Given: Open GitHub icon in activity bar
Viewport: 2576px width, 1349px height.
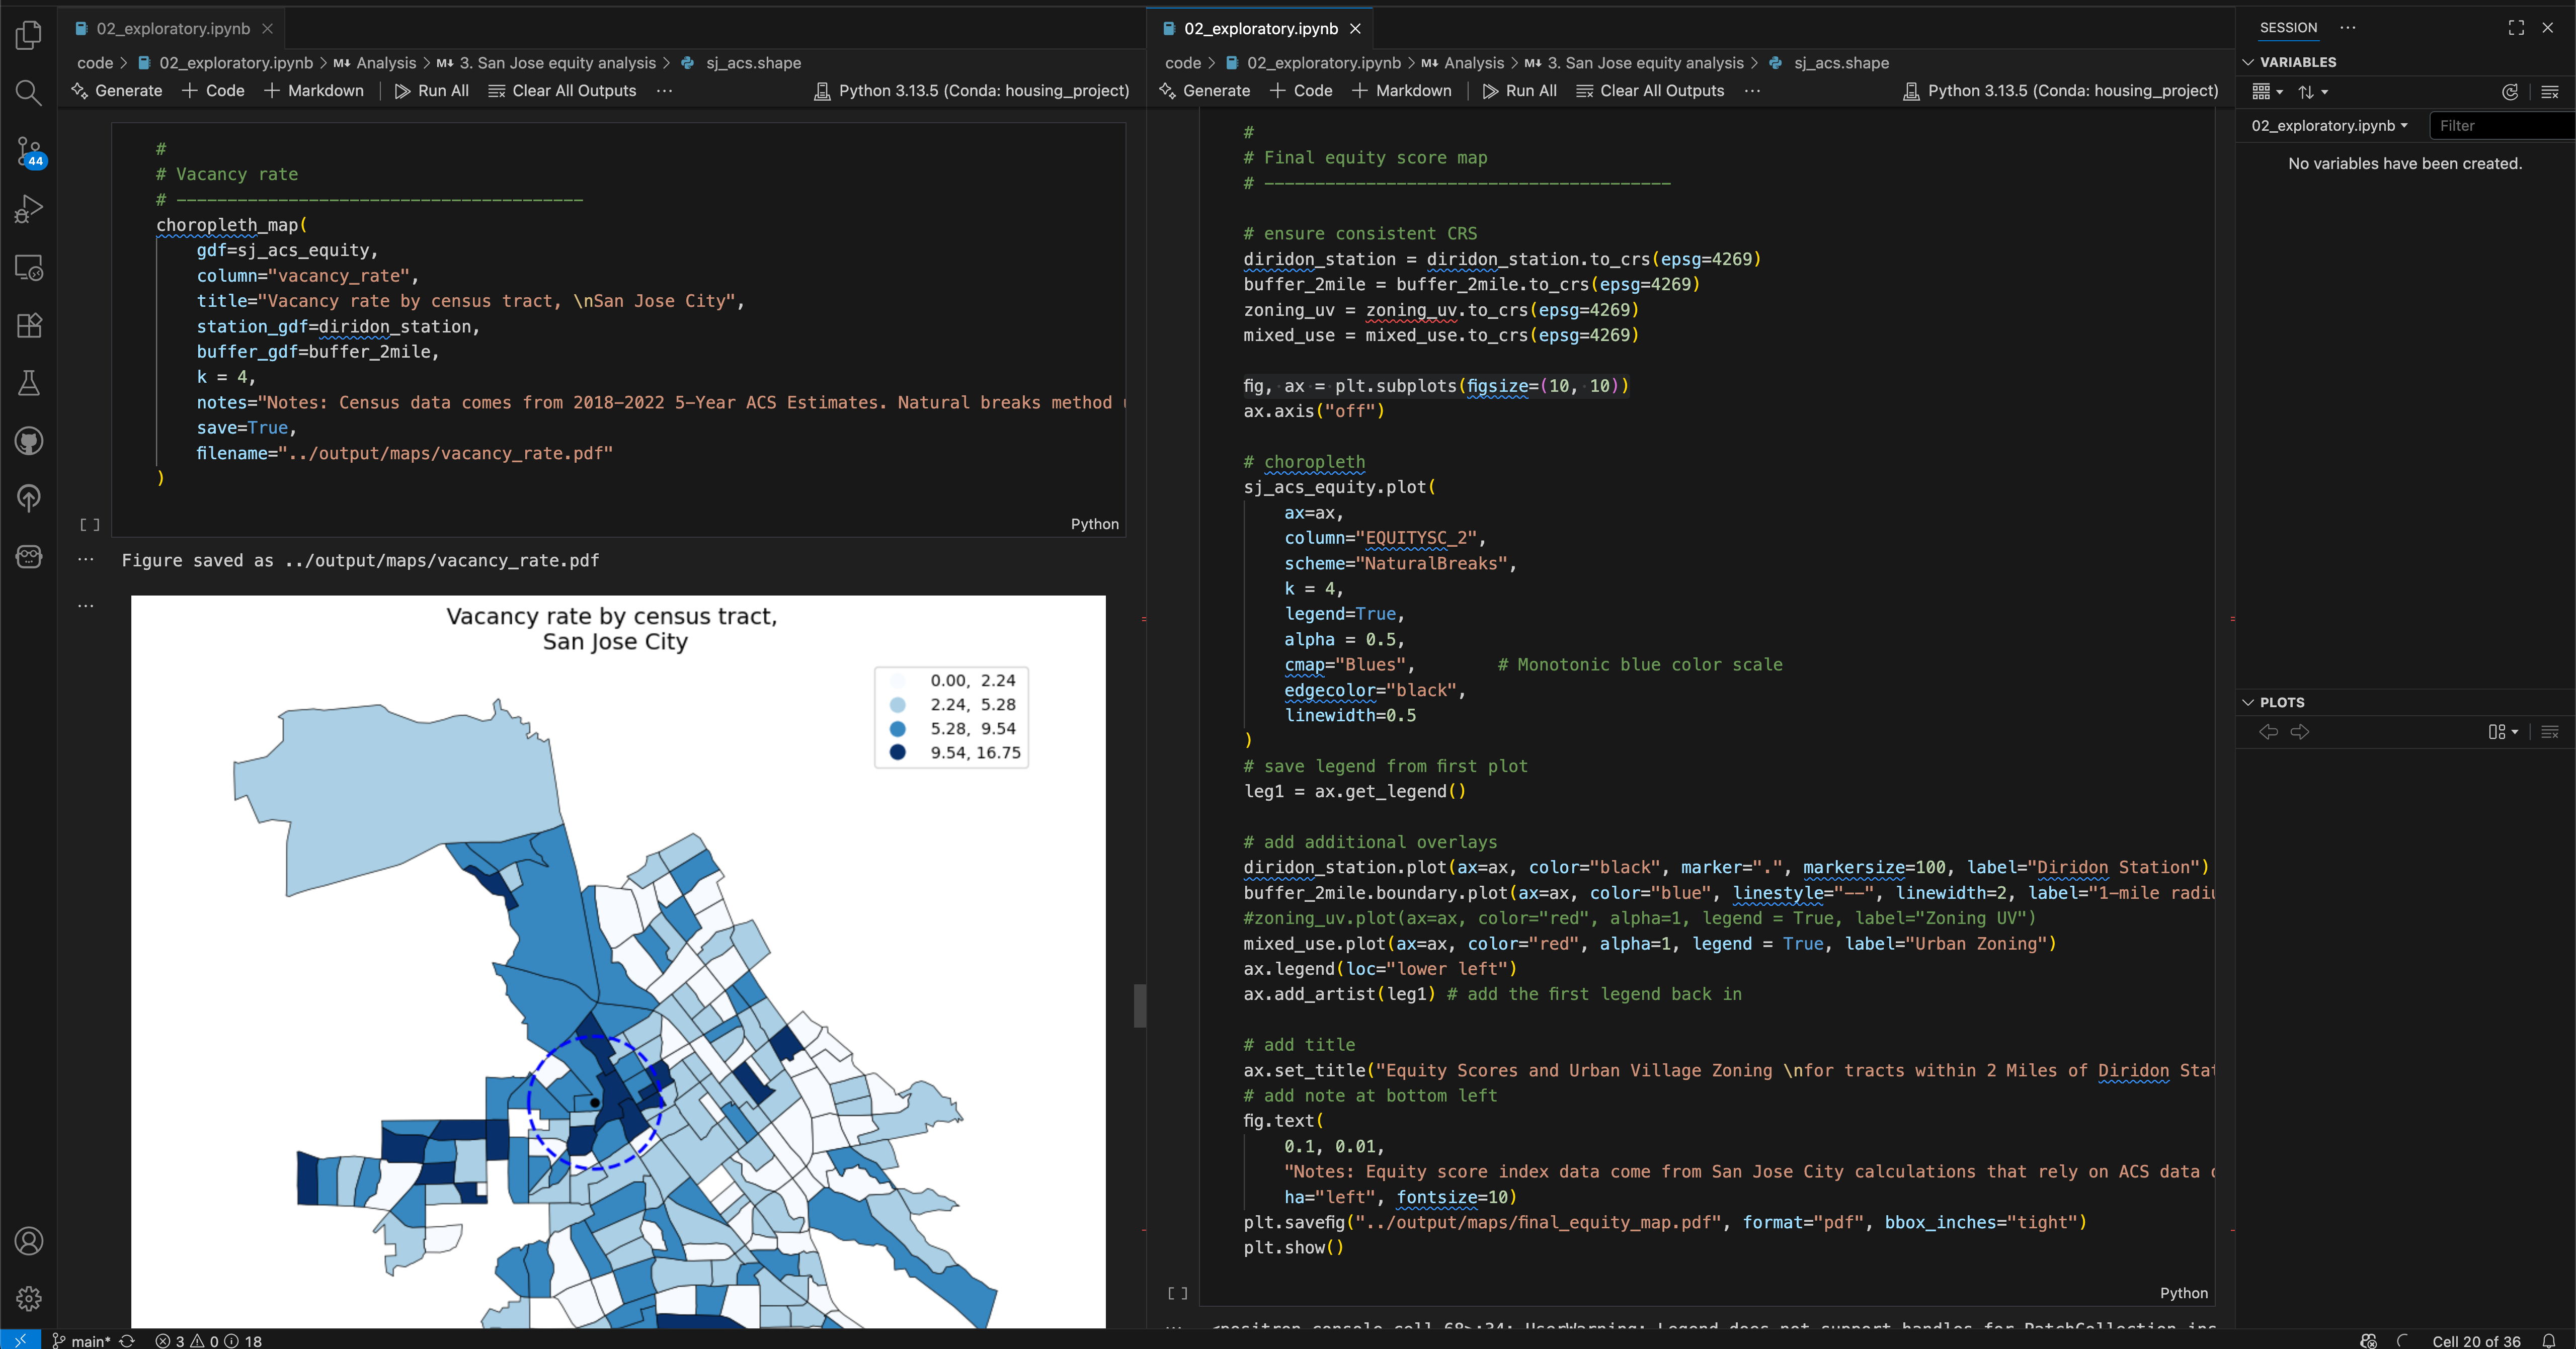Looking at the screenshot, I should click(29, 441).
